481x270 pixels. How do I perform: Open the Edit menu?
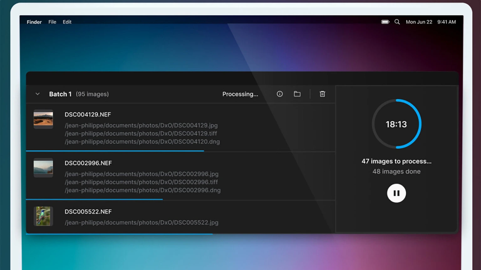pyautogui.click(x=67, y=22)
